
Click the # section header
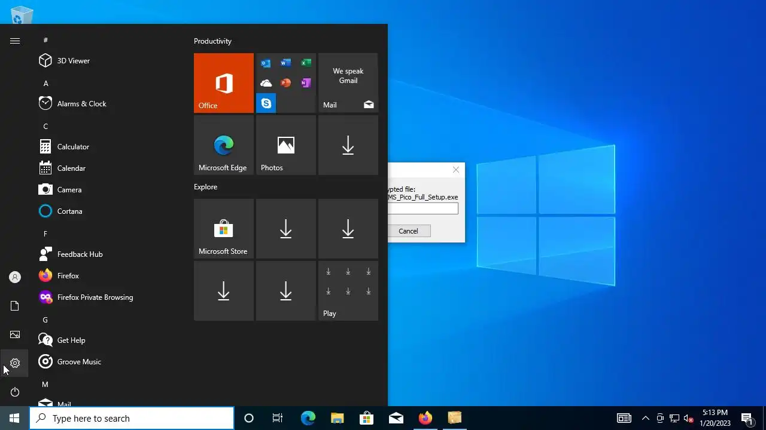[x=45, y=41]
